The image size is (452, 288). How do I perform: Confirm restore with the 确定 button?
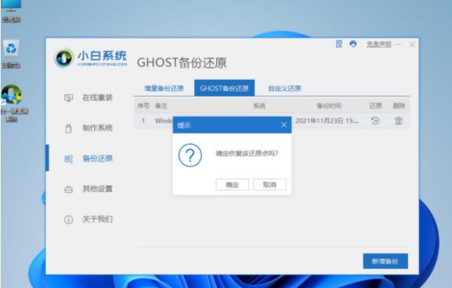pyautogui.click(x=232, y=184)
